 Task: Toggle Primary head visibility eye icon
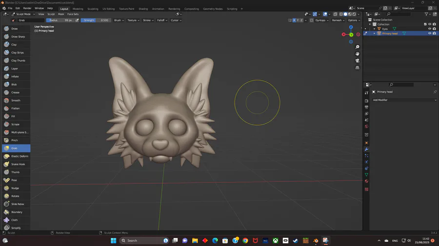pos(430,34)
